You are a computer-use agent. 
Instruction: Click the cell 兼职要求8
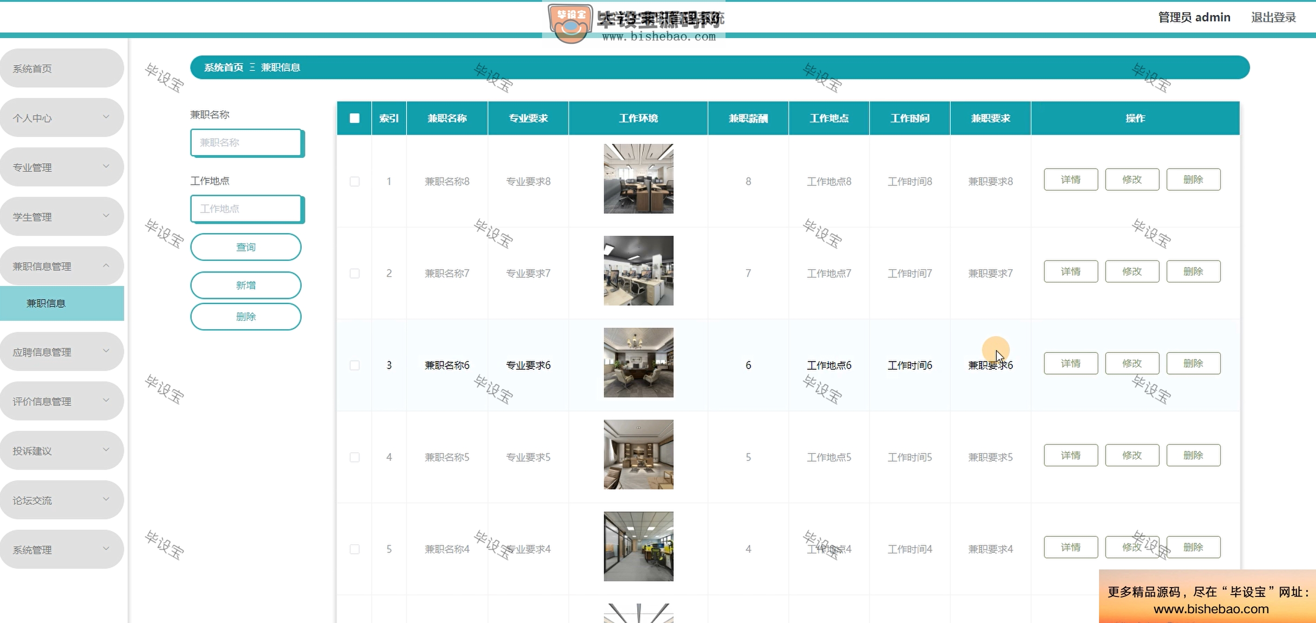pyautogui.click(x=990, y=181)
